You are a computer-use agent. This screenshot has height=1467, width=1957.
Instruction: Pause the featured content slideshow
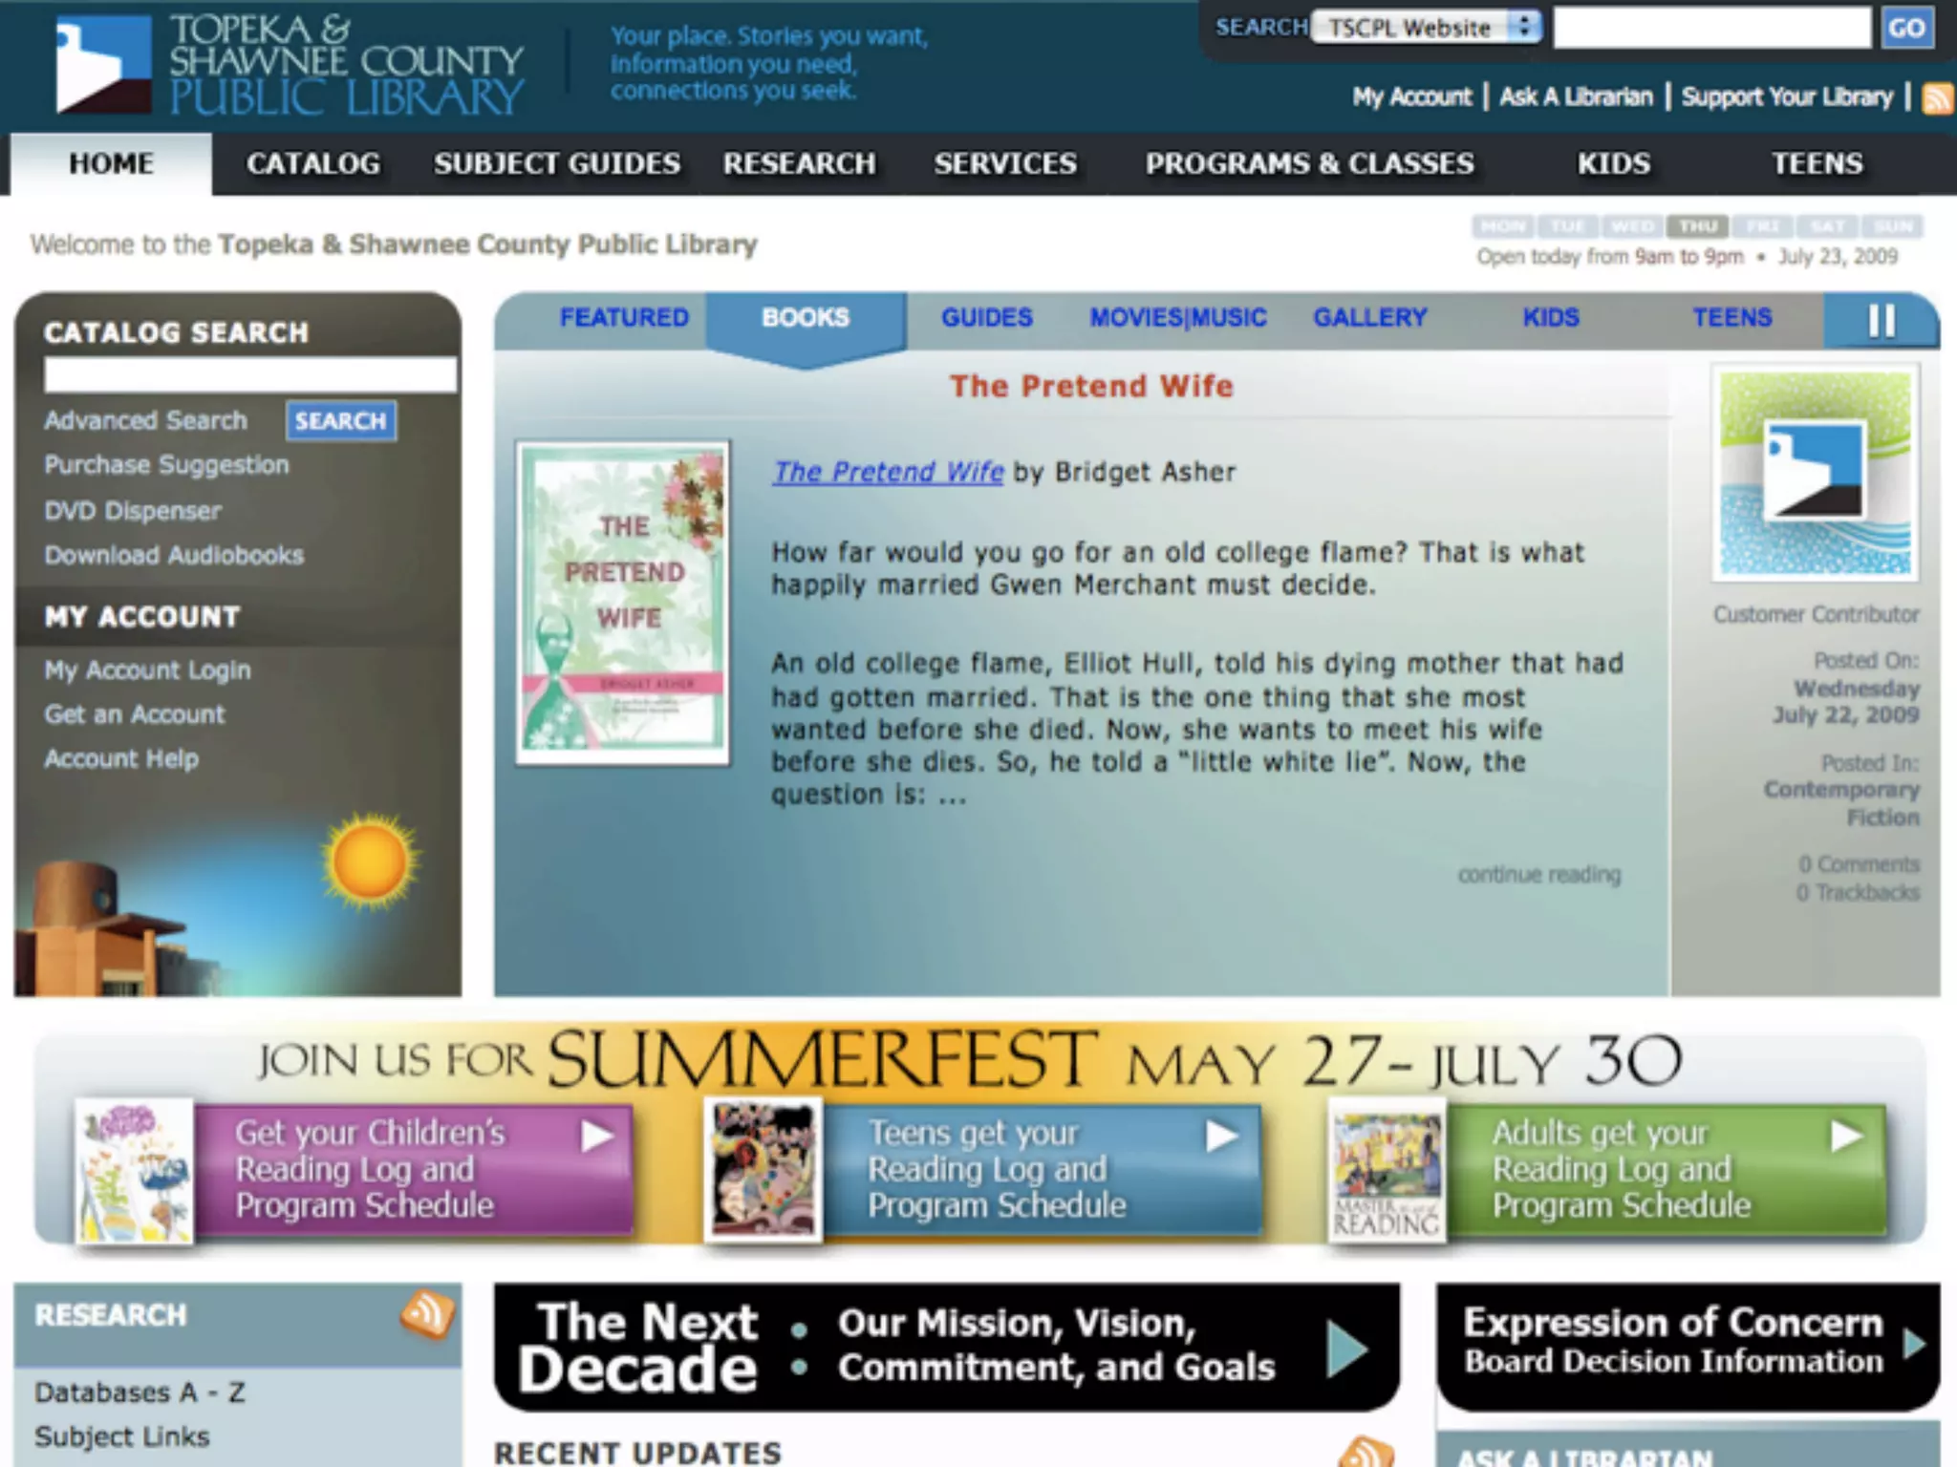click(1881, 320)
